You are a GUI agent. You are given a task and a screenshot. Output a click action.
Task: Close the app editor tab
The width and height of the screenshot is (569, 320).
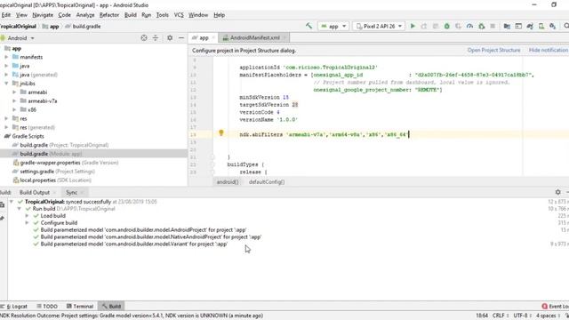click(213, 37)
